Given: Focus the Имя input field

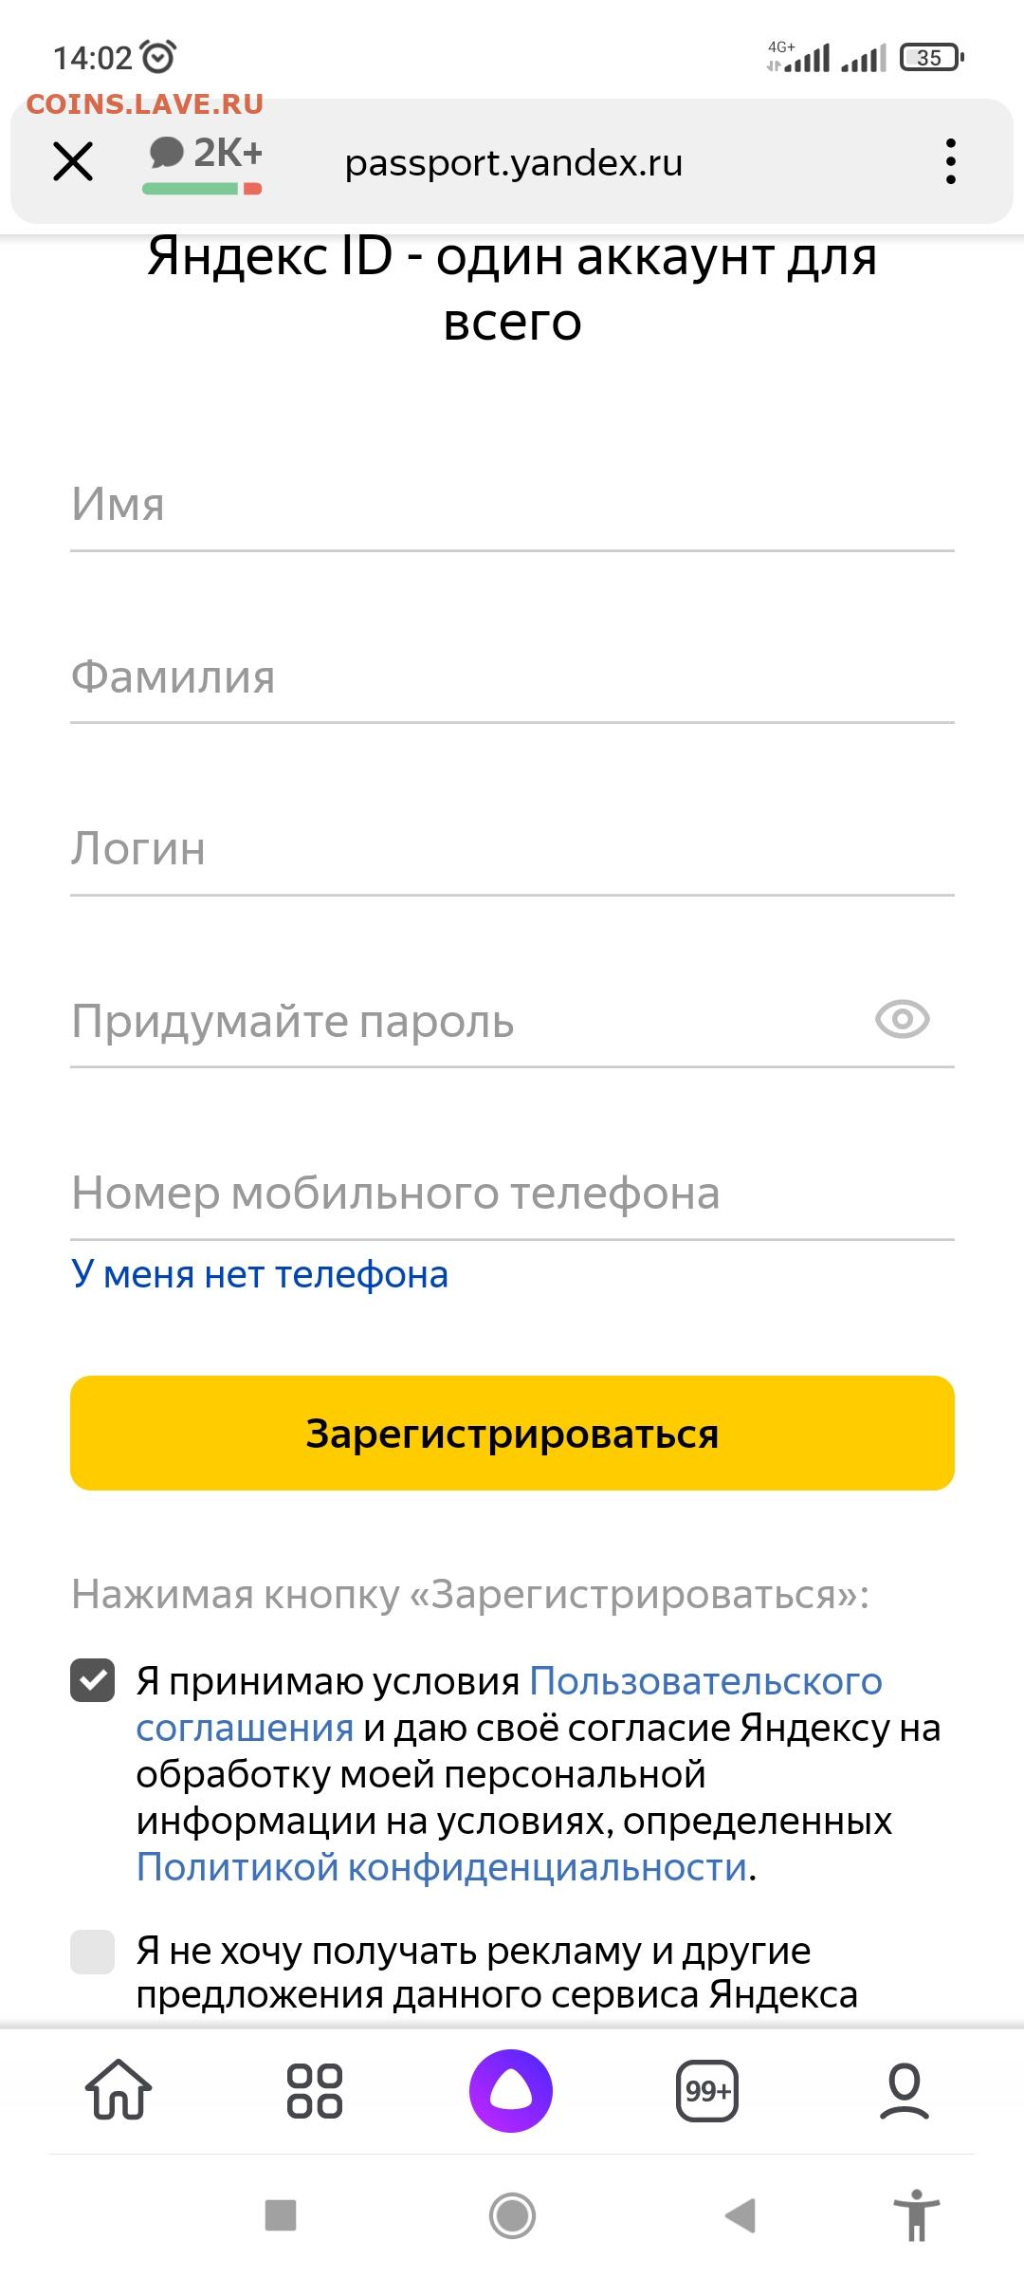Looking at the screenshot, I should tap(512, 506).
